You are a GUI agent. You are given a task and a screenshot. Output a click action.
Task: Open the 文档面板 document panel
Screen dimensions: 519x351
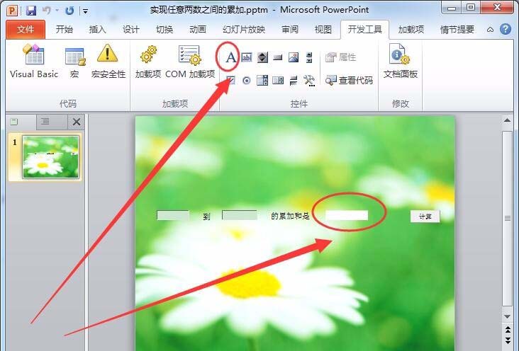(400, 62)
